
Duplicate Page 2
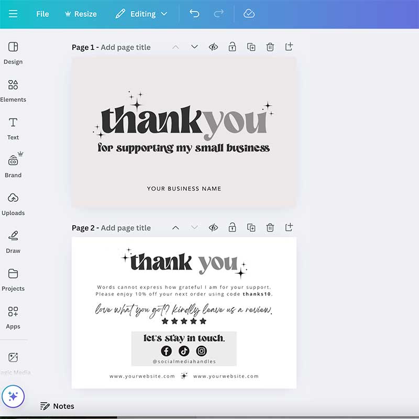[251, 228]
